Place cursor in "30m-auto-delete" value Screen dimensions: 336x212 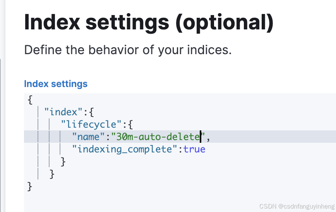[x=158, y=137]
